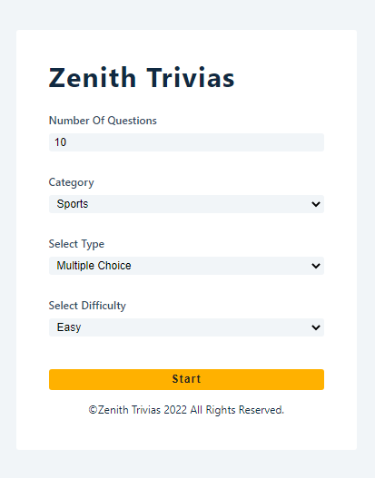Click the Multiple Choice option text
This screenshot has height=478, width=375.
94,266
